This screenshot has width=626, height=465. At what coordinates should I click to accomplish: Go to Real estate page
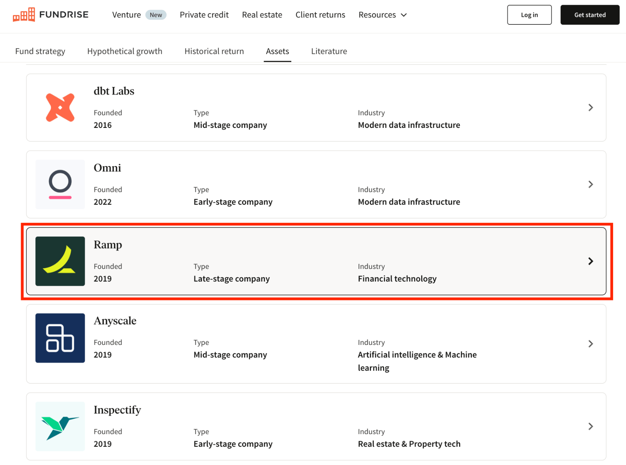click(x=262, y=15)
